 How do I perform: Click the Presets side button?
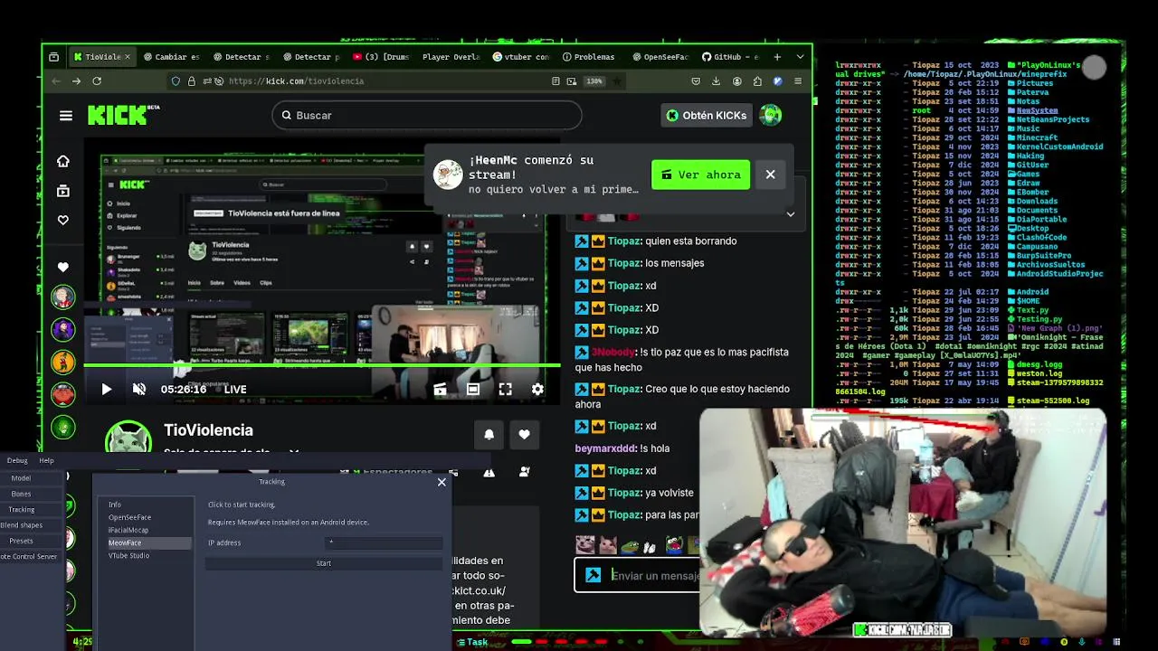[x=22, y=542]
